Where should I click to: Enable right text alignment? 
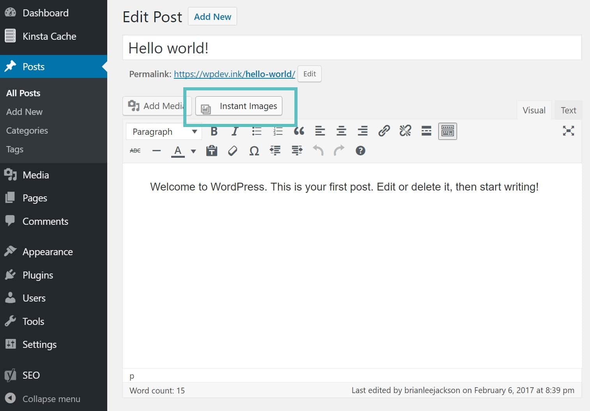pyautogui.click(x=362, y=131)
